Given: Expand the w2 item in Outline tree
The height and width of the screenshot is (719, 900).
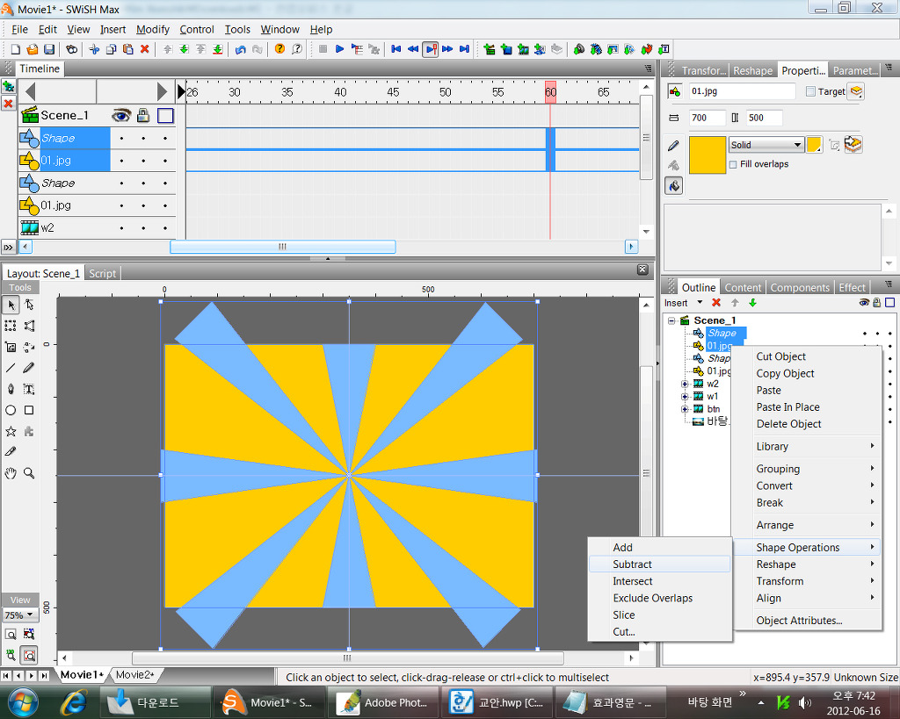Looking at the screenshot, I should 685,384.
